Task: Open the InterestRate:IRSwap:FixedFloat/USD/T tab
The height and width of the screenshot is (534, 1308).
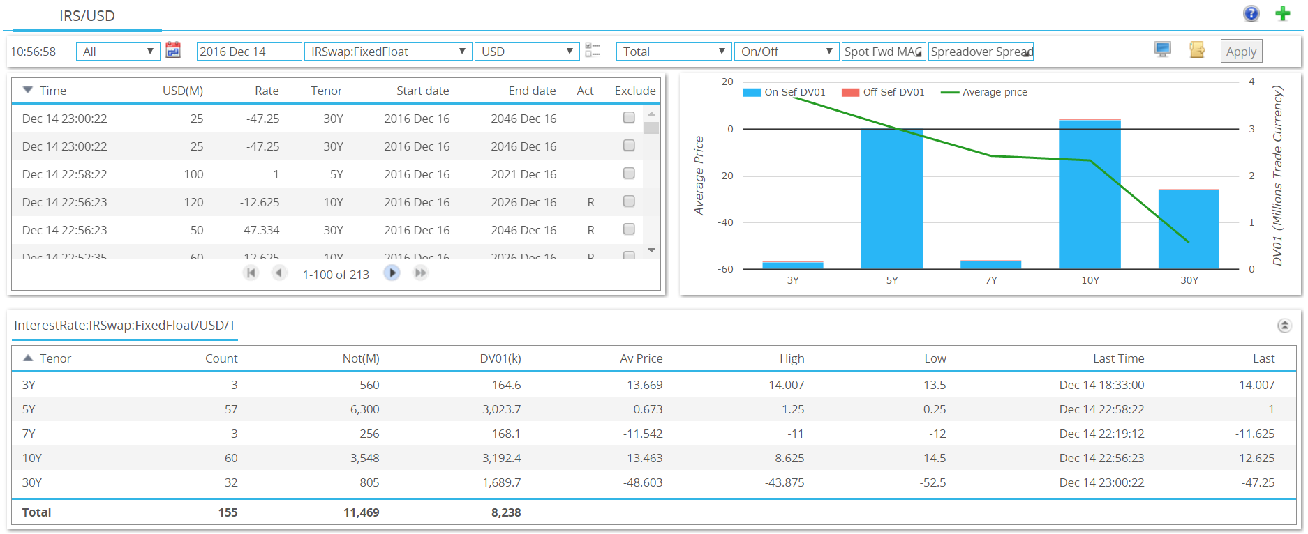Action: (125, 326)
